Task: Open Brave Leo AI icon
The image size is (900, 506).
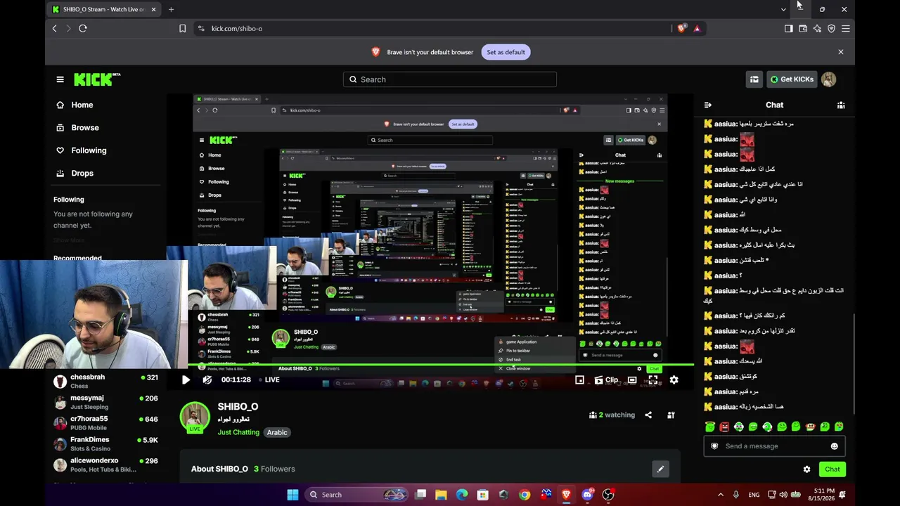Action: 817,28
